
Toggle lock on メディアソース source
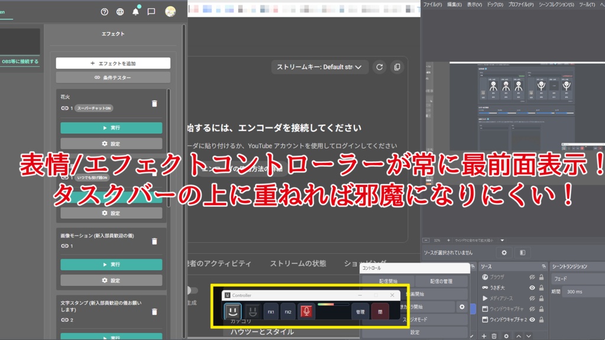tap(541, 298)
